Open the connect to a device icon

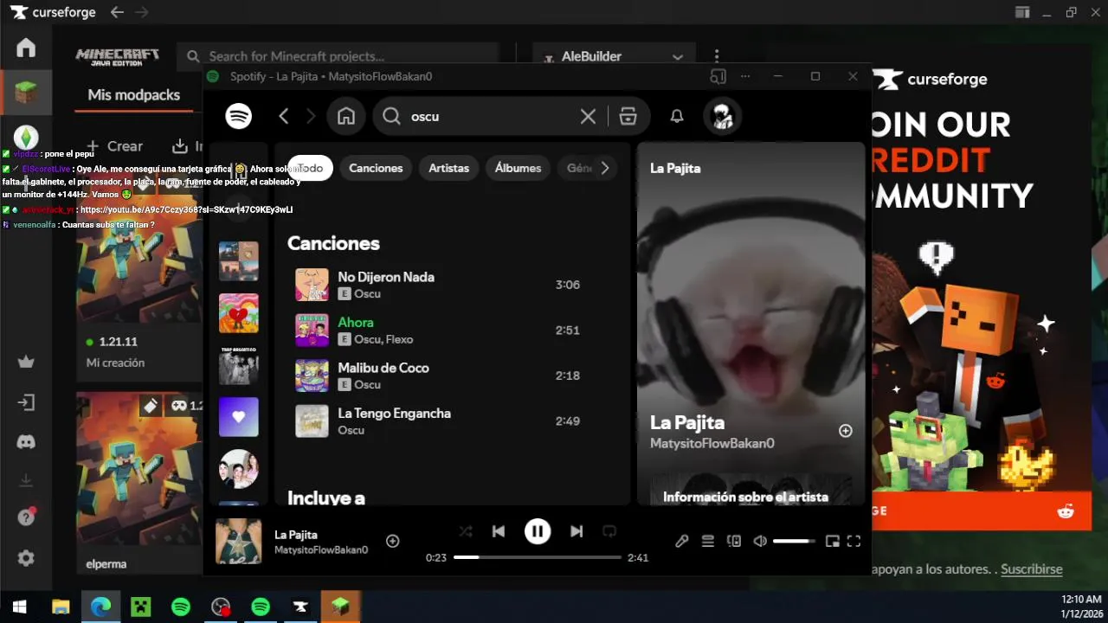click(734, 541)
